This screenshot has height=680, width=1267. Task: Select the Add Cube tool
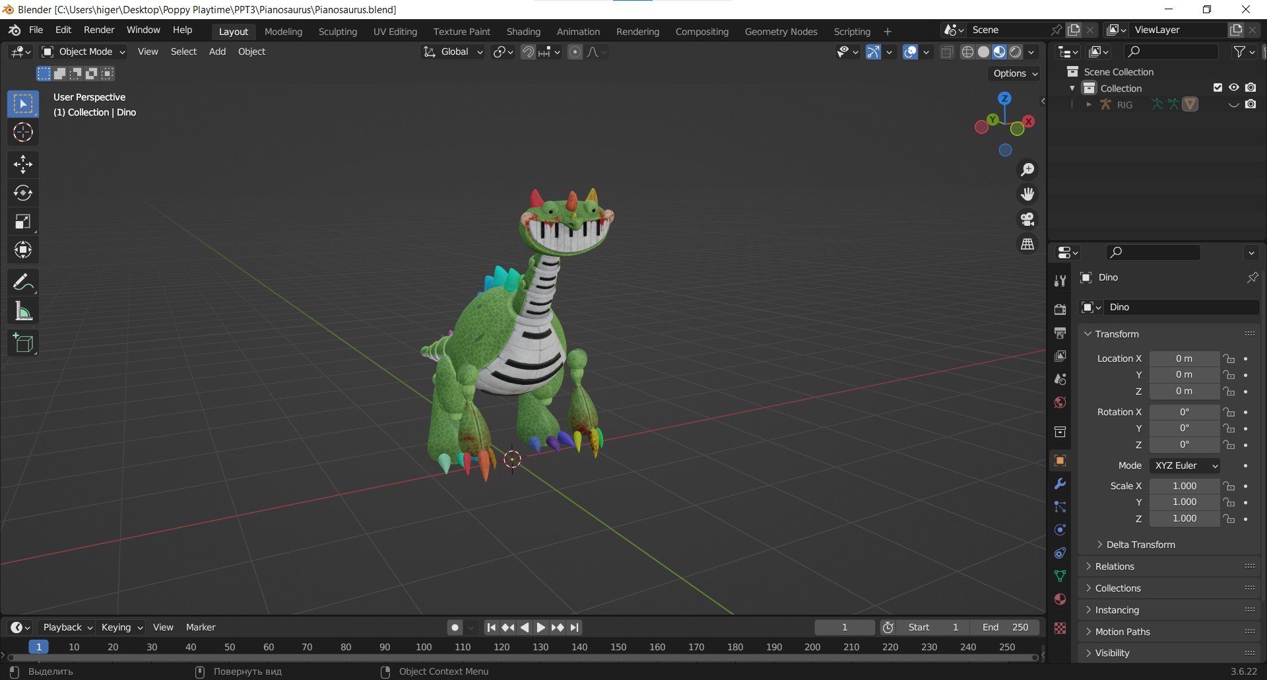tap(23, 343)
